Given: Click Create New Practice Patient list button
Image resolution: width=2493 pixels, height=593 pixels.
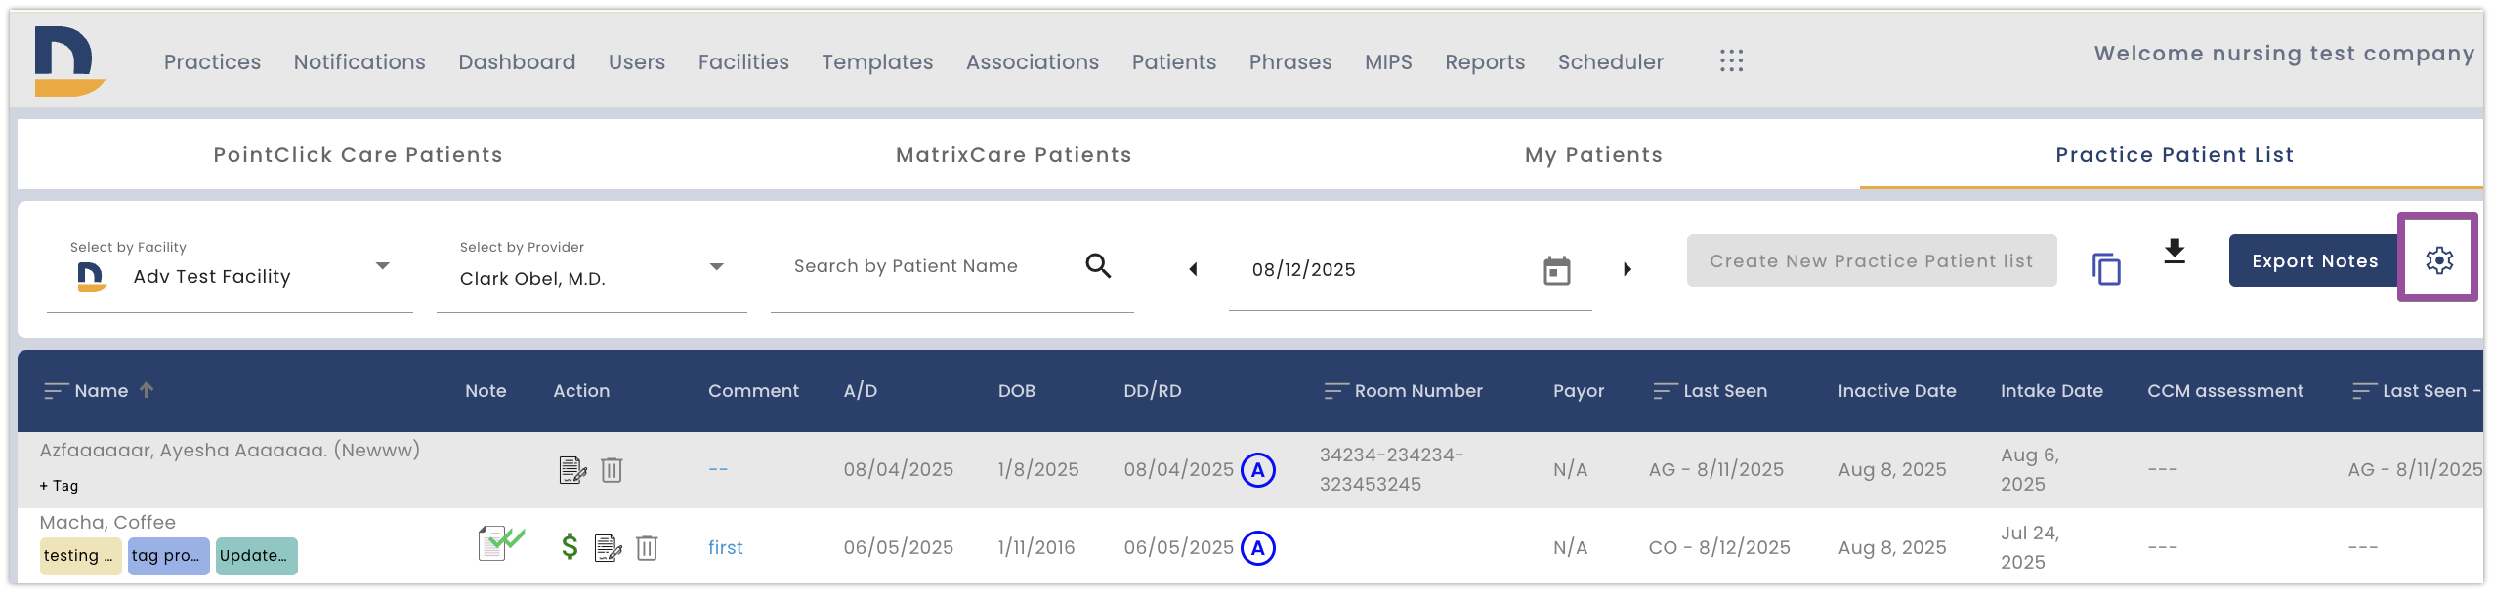Looking at the screenshot, I should (x=1872, y=260).
